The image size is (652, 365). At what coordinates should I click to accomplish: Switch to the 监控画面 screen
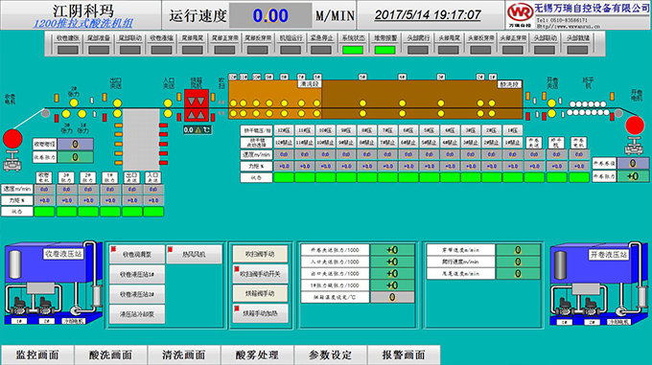37,355
